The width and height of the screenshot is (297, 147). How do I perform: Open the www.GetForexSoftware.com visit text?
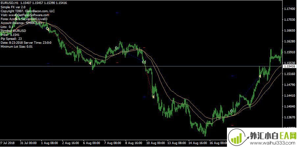[x=25, y=15]
